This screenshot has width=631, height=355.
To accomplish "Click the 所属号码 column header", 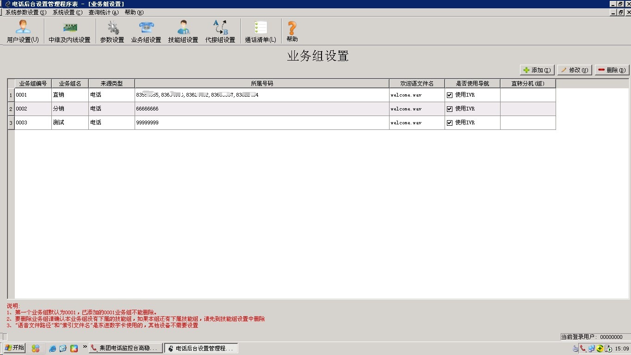I will pos(262,84).
